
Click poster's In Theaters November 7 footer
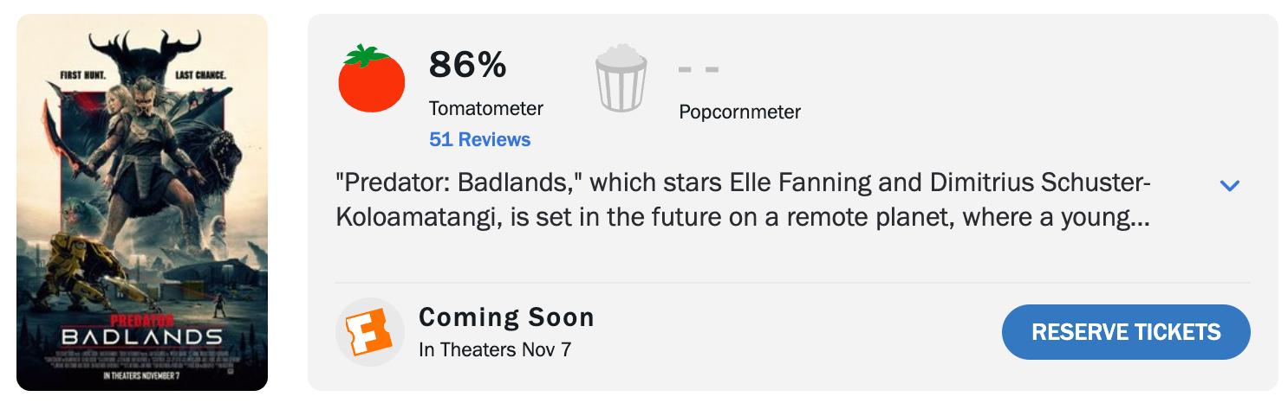click(x=142, y=375)
